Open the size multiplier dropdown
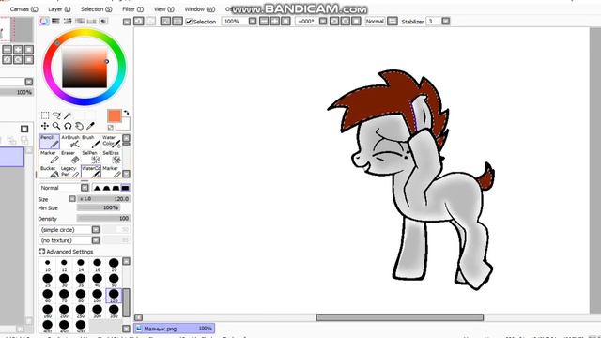The width and height of the screenshot is (601, 338). (72, 199)
